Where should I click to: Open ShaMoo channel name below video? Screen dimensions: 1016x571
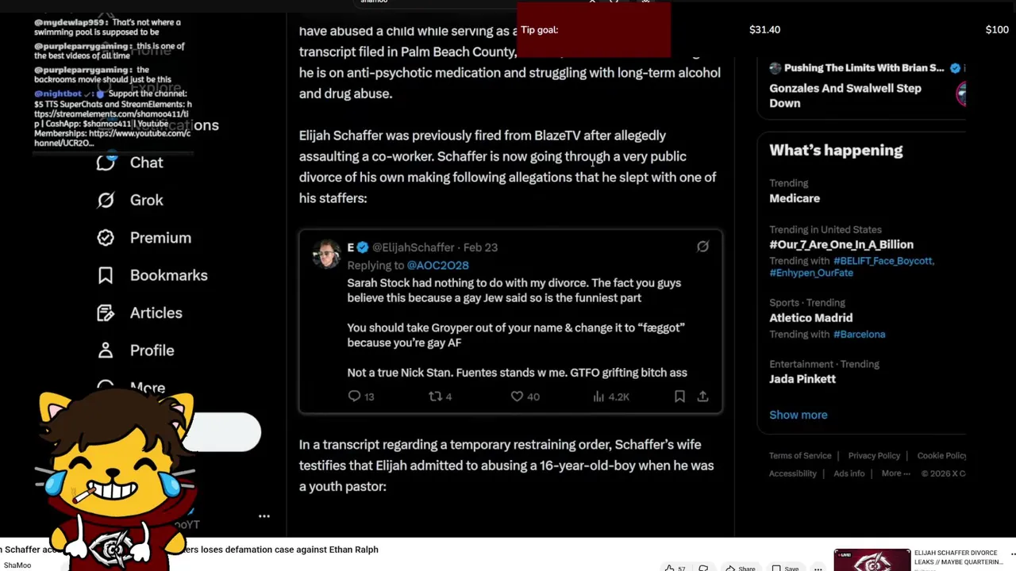click(17, 565)
